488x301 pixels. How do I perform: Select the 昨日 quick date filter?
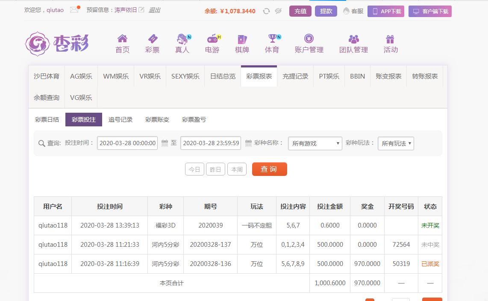point(215,169)
